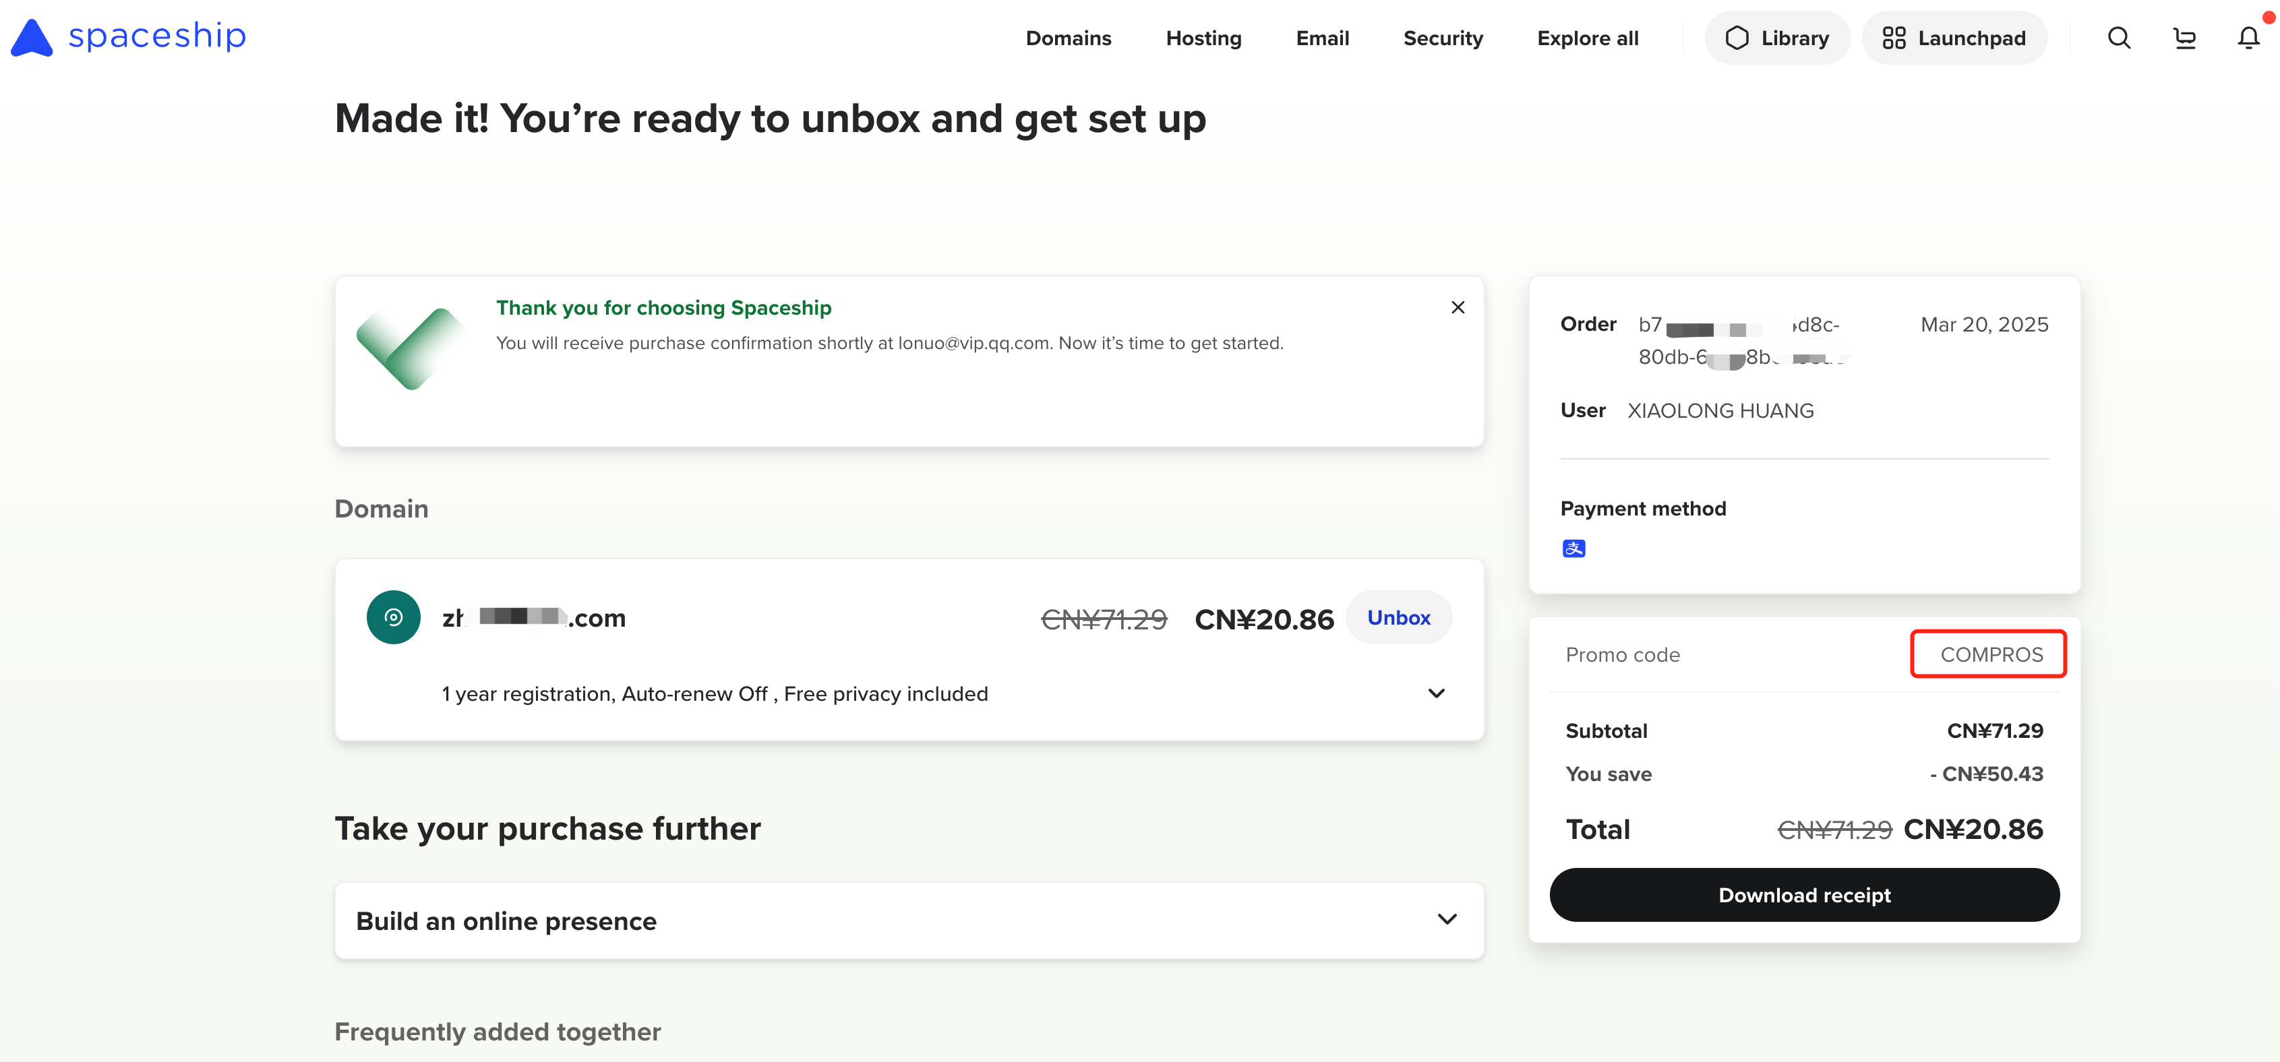Download the order receipt

point(1804,895)
